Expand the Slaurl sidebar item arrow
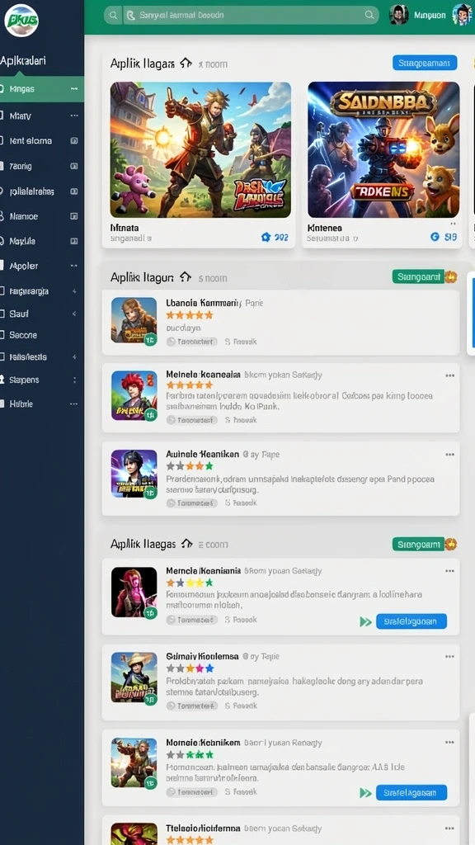 (73, 314)
